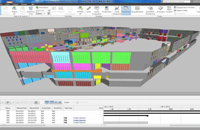This screenshot has height=130, width=200.
Task: Switch to the Render ribbon tab
Action: 24,4
